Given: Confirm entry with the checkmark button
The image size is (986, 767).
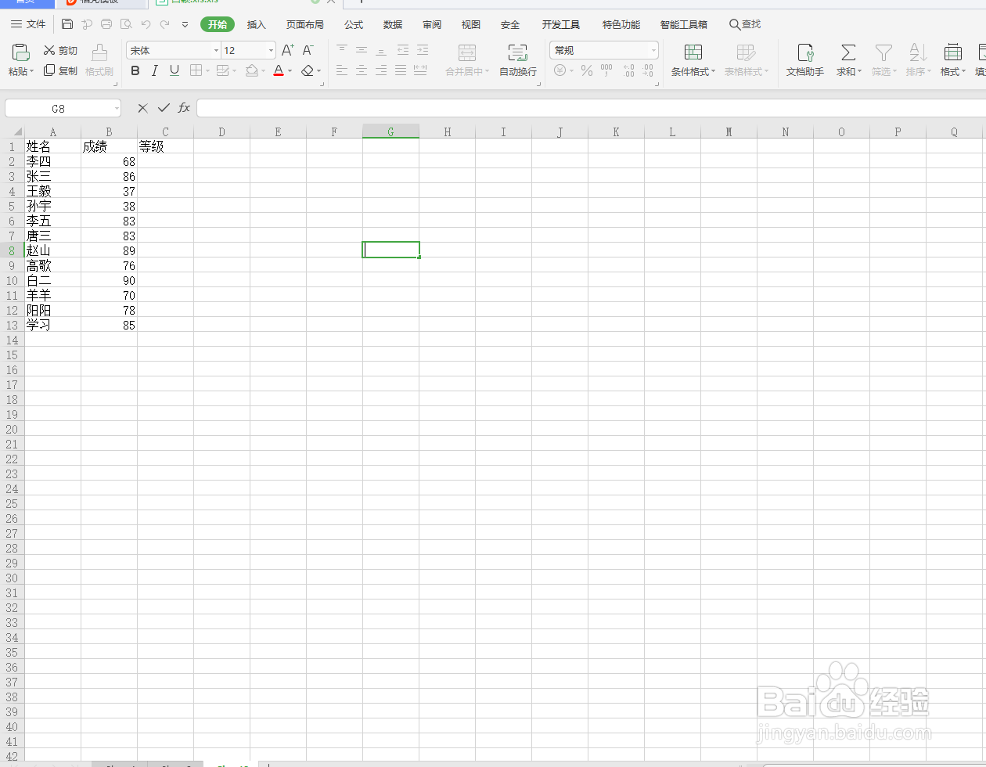Looking at the screenshot, I should pos(164,108).
